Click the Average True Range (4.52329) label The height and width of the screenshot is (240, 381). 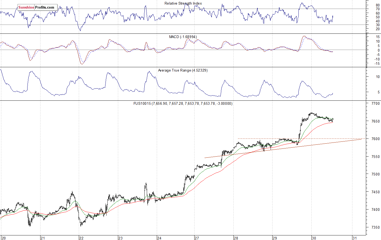[183, 70]
